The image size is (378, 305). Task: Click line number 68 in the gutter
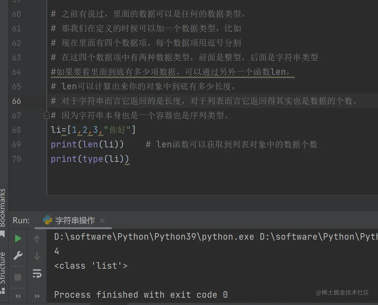click(x=16, y=130)
